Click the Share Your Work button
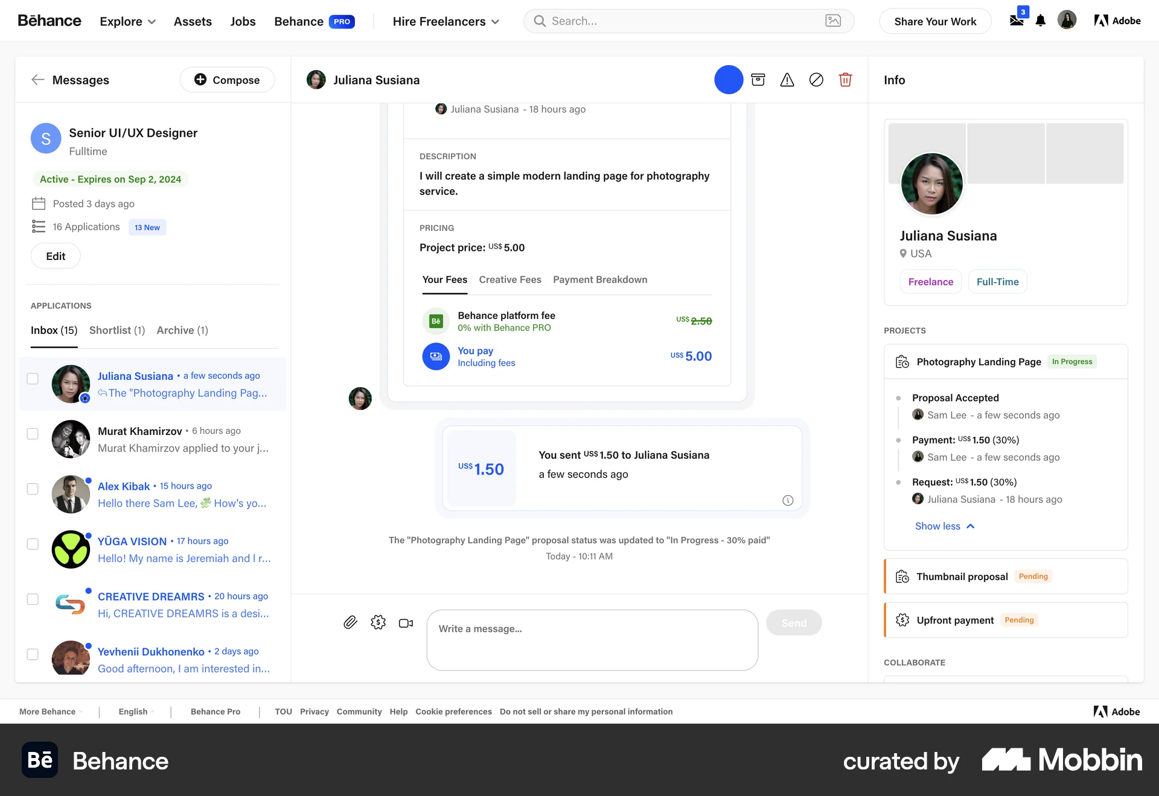 click(934, 21)
